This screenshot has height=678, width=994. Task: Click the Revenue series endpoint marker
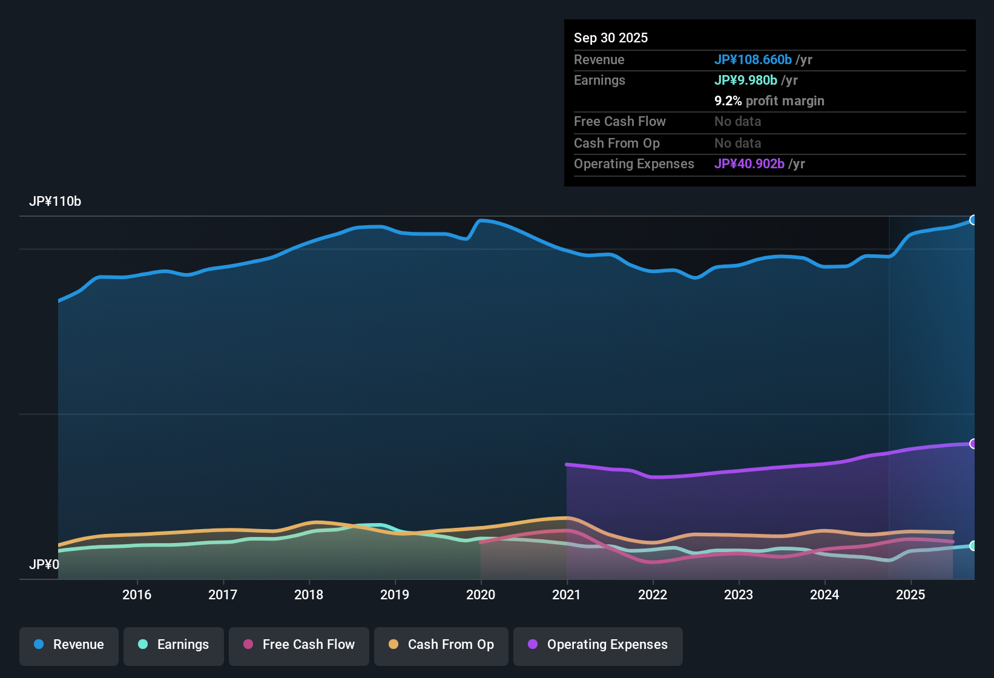[x=973, y=220]
